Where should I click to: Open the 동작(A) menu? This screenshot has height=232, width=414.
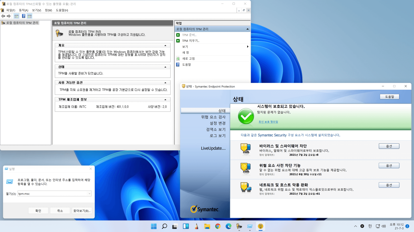coord(24,10)
